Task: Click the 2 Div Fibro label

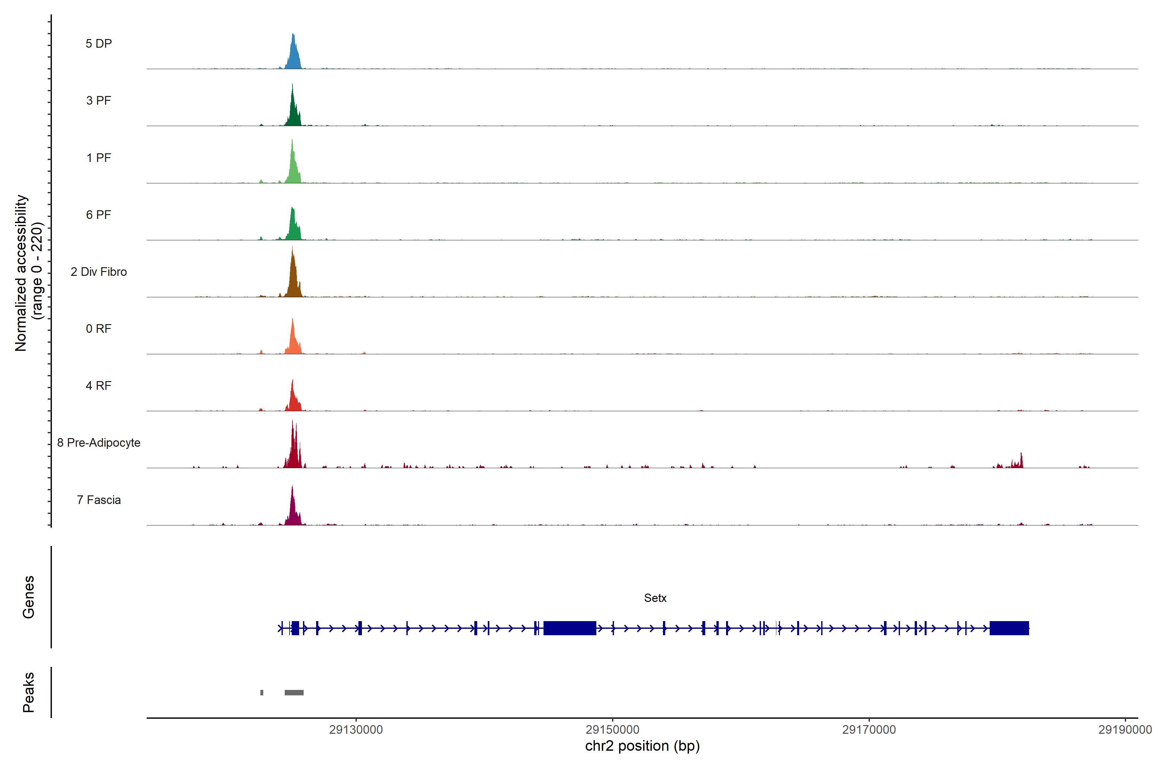Action: 99,272
